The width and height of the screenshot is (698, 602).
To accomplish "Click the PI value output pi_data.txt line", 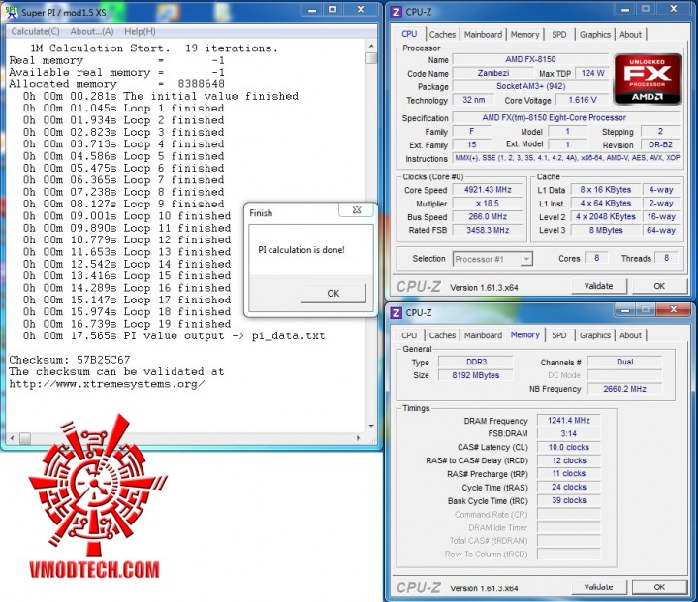I will (x=174, y=335).
